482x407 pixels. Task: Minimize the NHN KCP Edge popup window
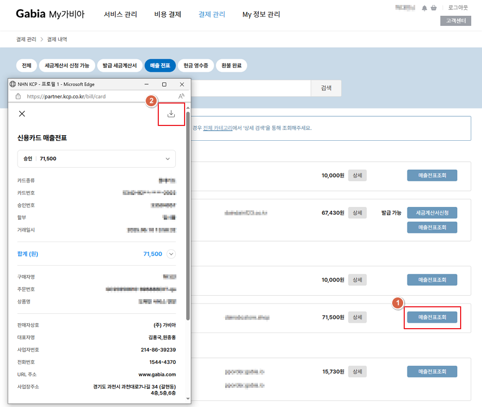147,84
